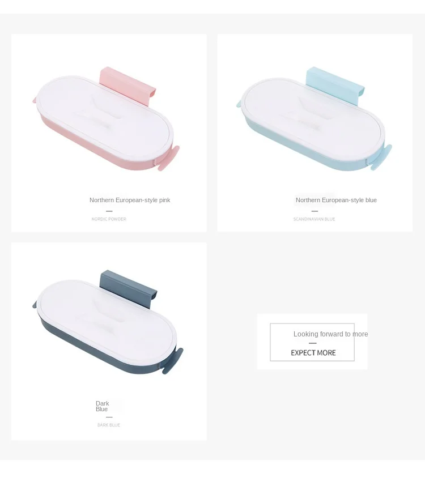The height and width of the screenshot is (486, 425).
Task: Select the 'Dark Blue' product label
Action: [x=103, y=406]
